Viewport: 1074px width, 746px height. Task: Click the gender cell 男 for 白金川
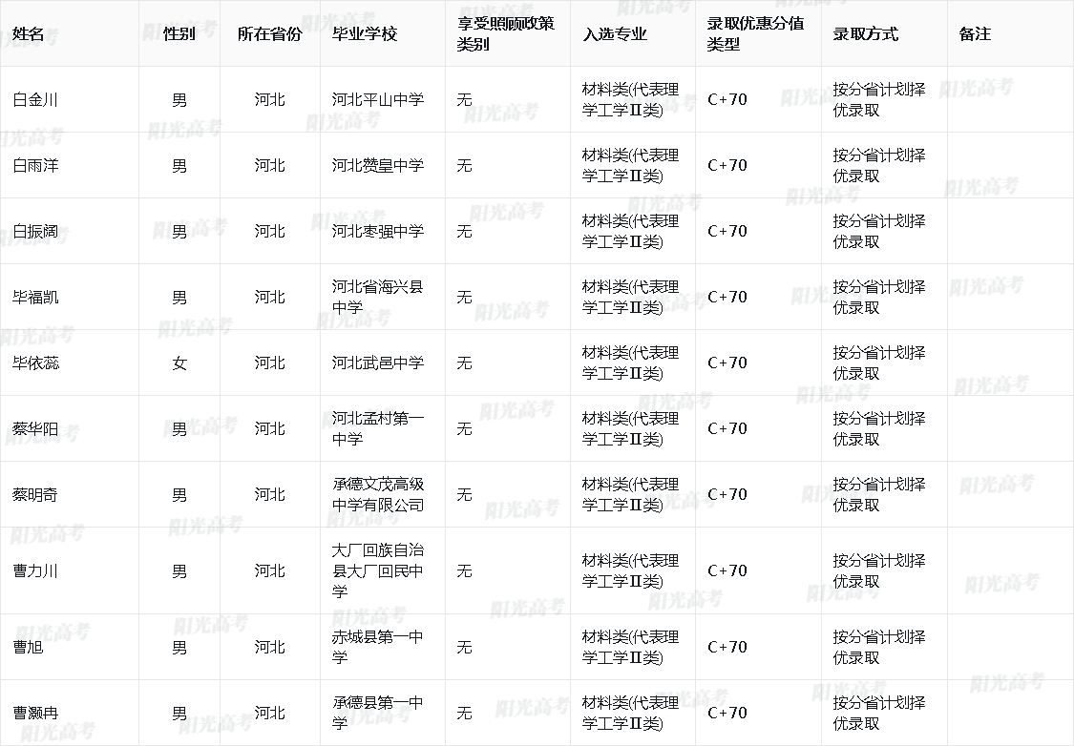pos(179,100)
